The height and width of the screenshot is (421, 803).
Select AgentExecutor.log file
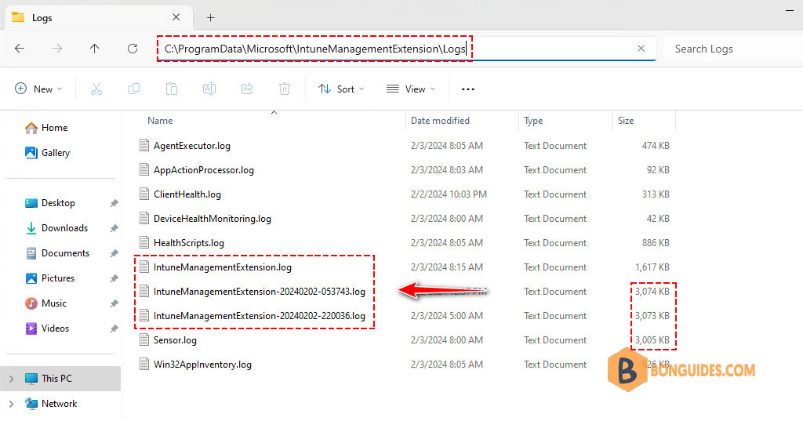coord(191,146)
